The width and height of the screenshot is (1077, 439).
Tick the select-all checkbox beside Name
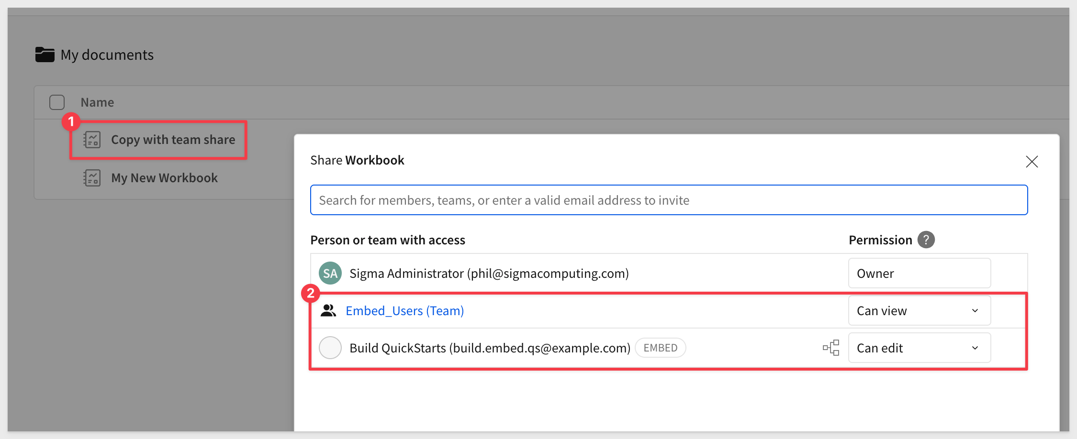[x=57, y=102]
